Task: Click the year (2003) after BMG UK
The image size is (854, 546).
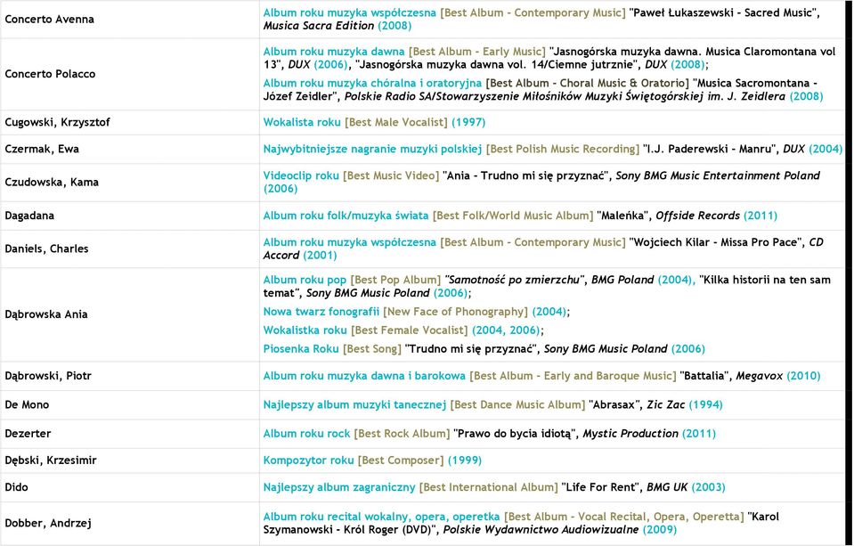Action: point(709,487)
